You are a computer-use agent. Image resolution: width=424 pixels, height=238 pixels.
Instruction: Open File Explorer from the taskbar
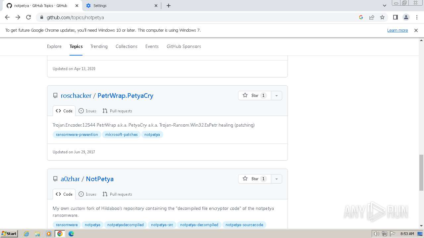pos(37,234)
